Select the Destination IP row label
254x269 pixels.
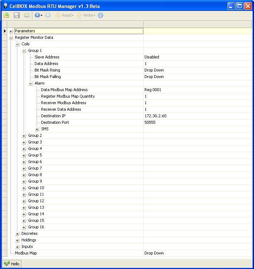tap(53, 116)
